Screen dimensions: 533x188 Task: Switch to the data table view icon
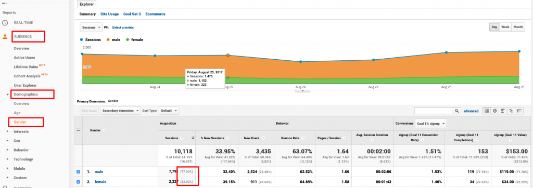tap(487, 111)
